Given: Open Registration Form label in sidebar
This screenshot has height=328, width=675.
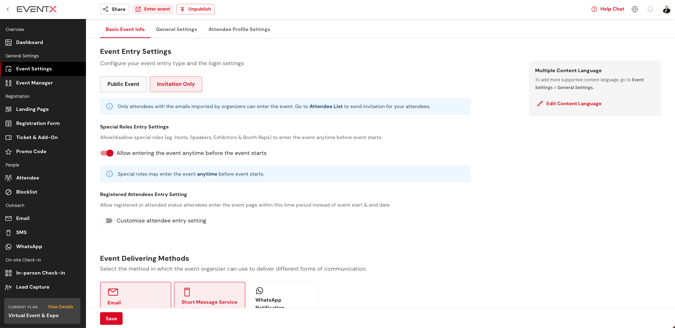Looking at the screenshot, I should coord(38,123).
